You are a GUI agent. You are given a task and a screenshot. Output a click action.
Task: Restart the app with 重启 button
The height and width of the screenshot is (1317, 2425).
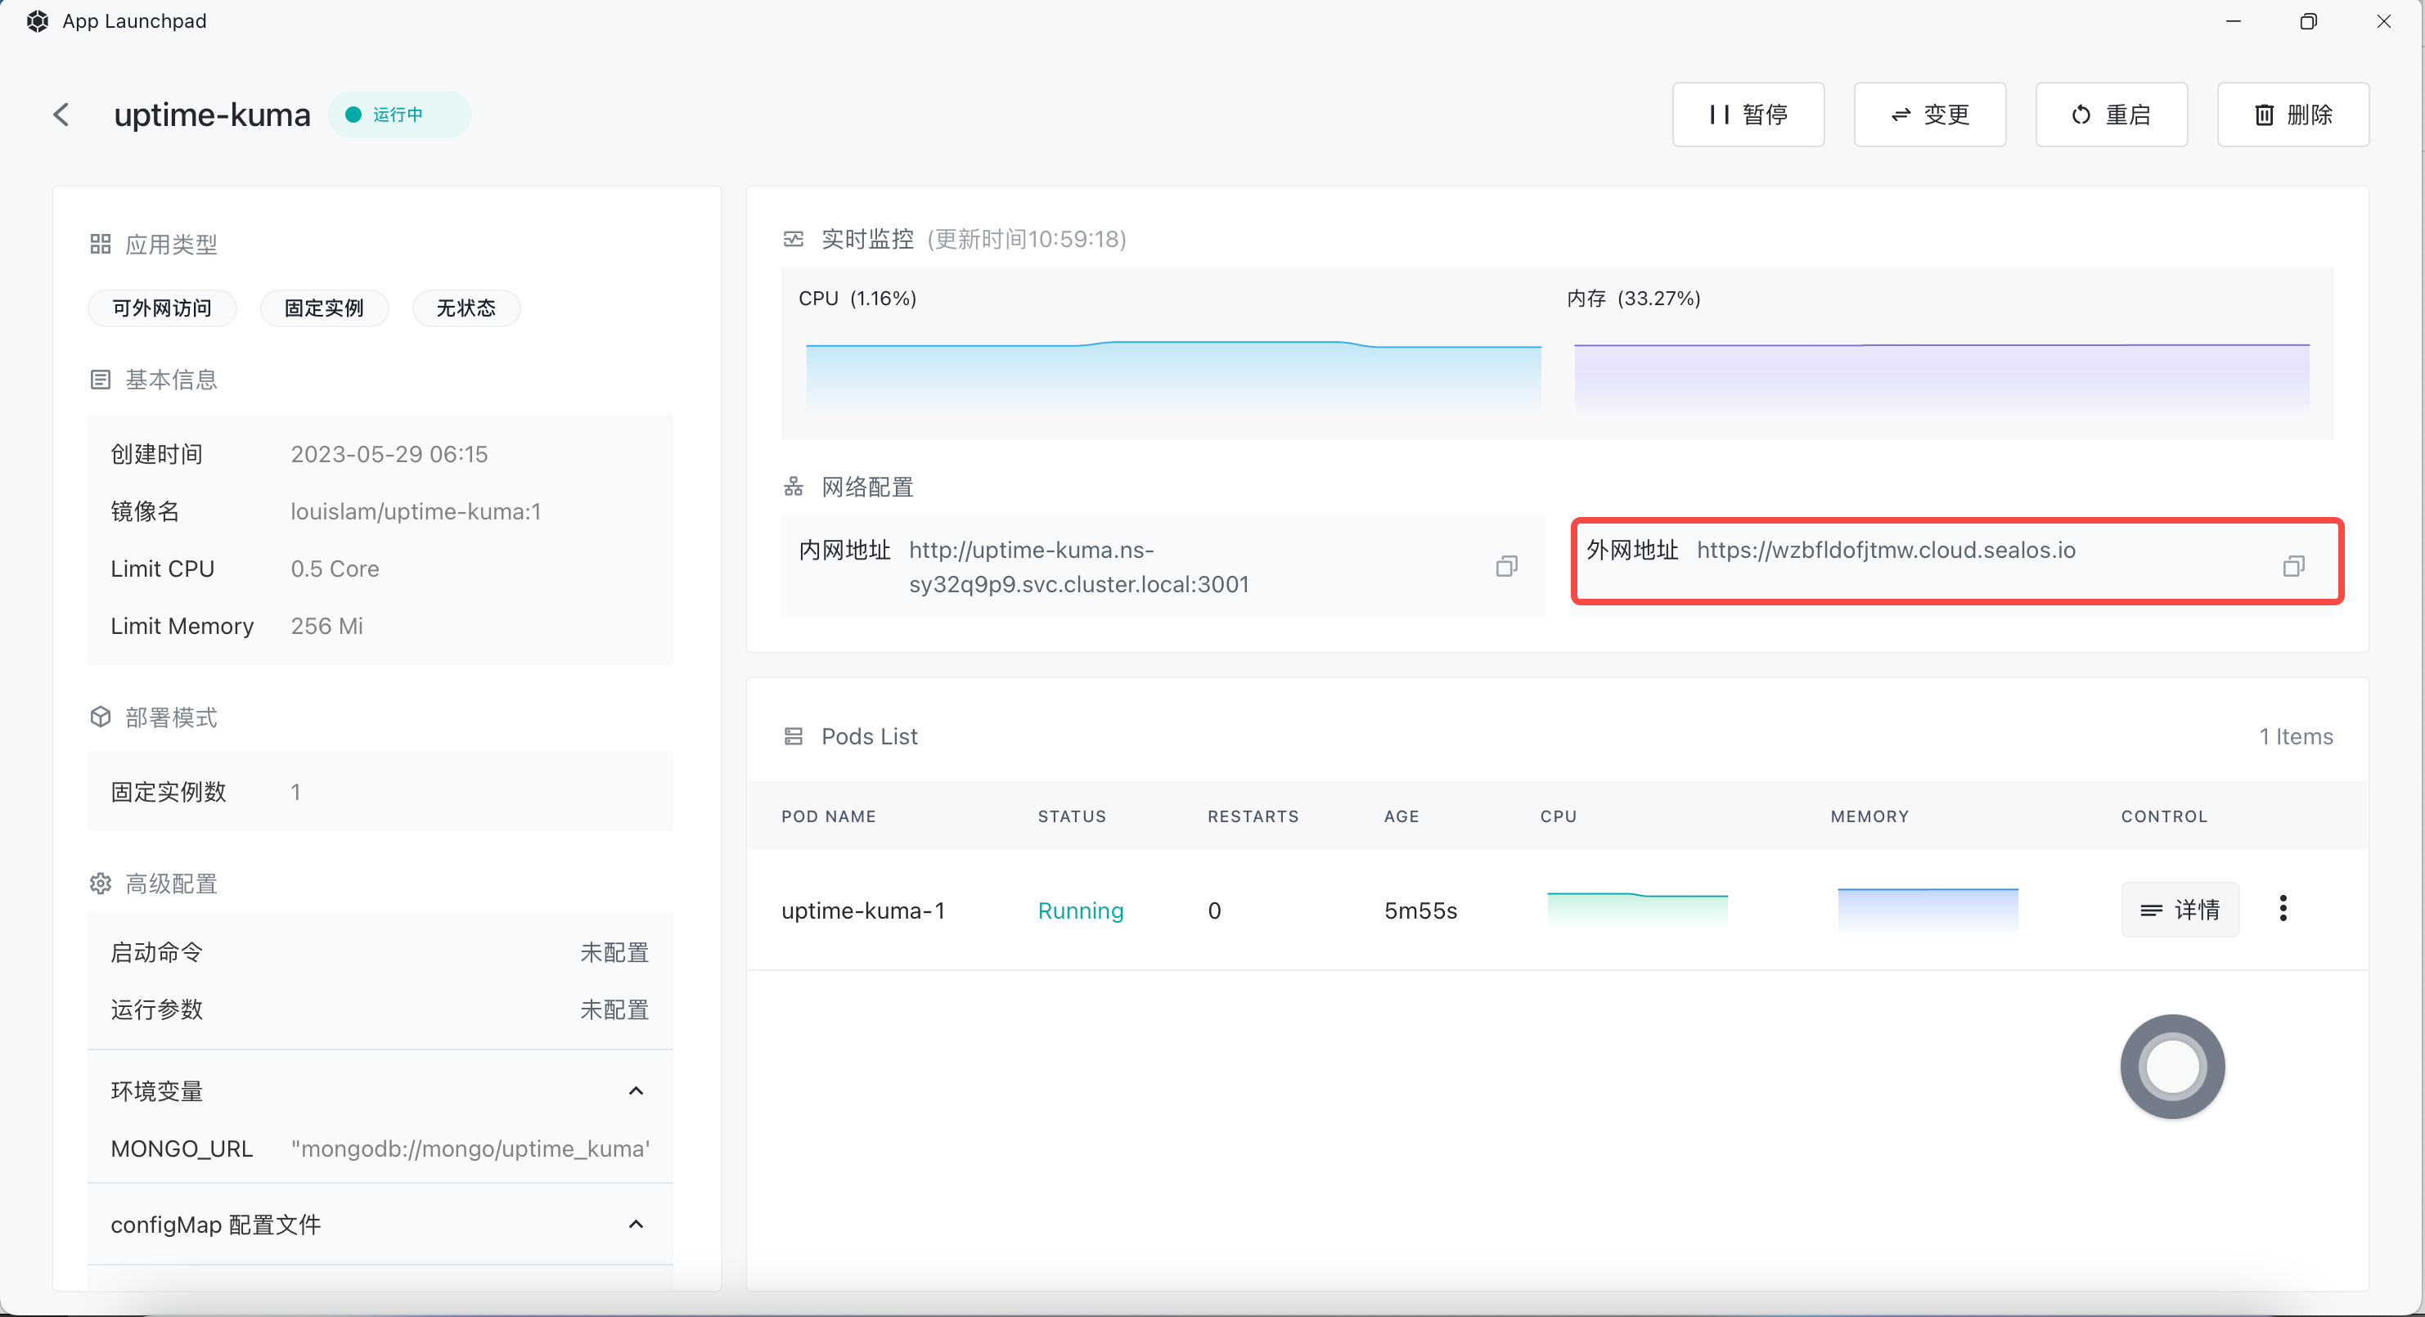pyautogui.click(x=2112, y=115)
